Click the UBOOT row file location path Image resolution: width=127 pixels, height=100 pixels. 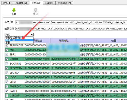click(x=102, y=59)
